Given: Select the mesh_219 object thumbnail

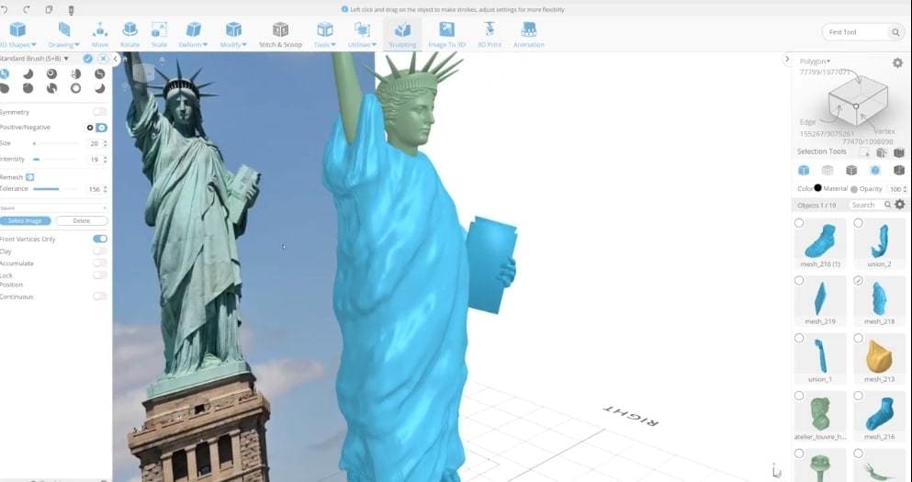Looking at the screenshot, I should [x=820, y=297].
